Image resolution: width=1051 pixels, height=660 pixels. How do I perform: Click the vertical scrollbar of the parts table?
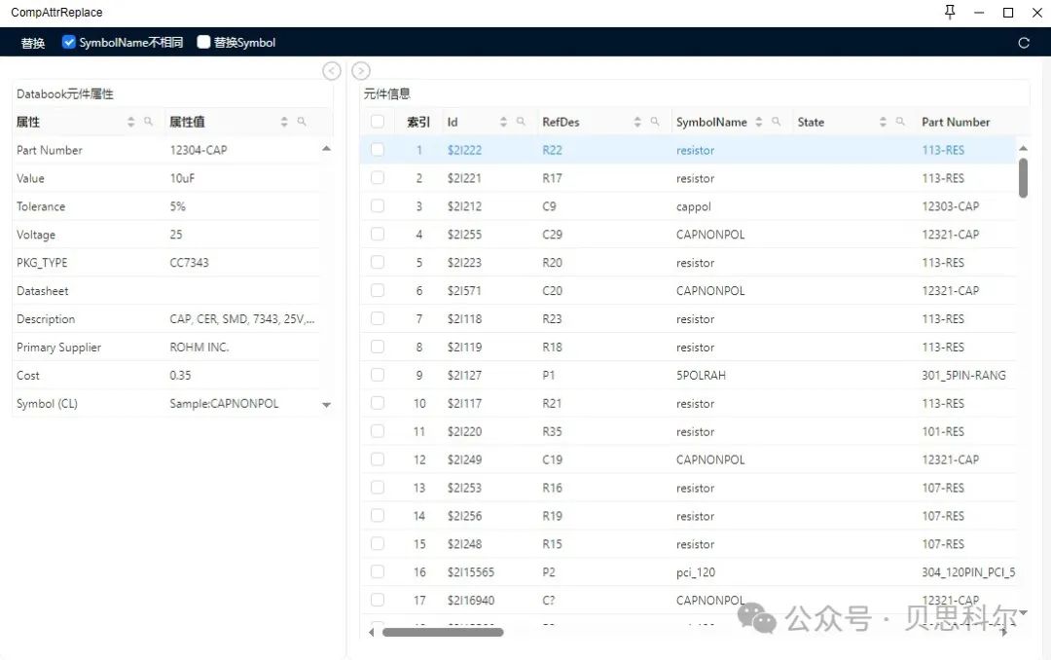[1024, 179]
